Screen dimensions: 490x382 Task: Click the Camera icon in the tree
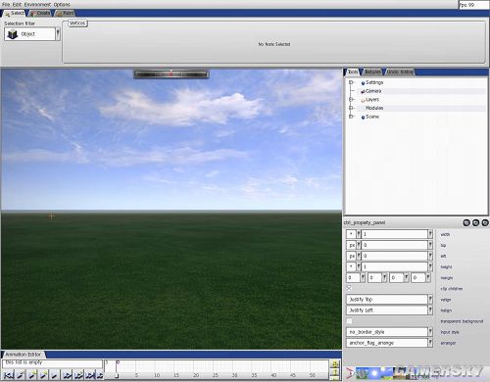pyautogui.click(x=363, y=91)
